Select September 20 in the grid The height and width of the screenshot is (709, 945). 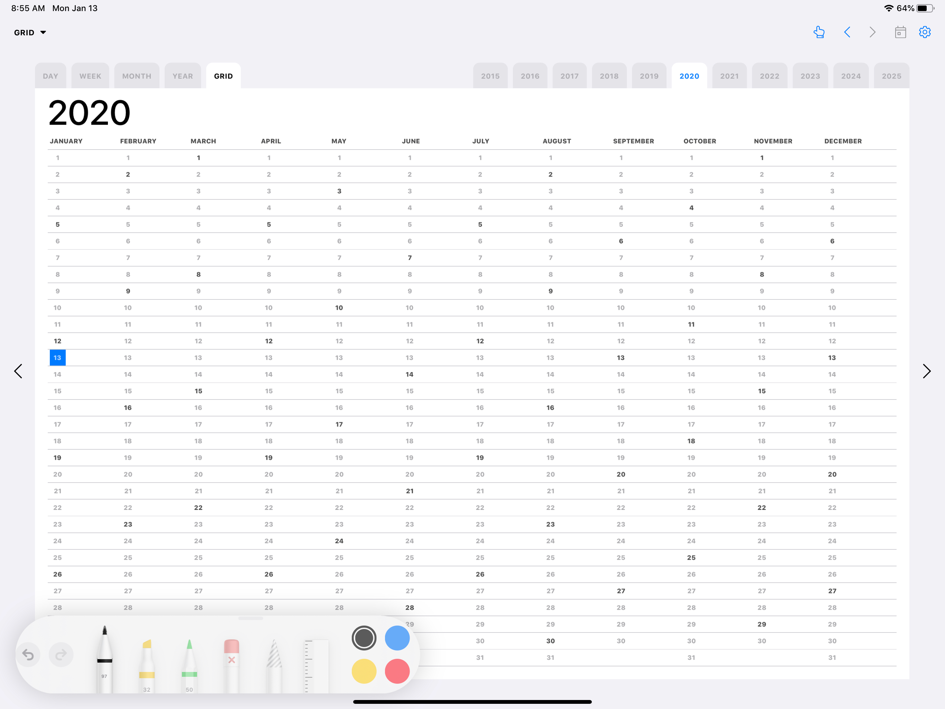point(621,475)
